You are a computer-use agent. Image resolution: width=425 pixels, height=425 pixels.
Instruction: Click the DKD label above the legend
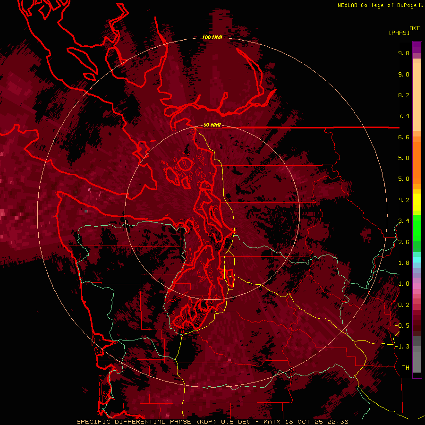[x=415, y=28]
